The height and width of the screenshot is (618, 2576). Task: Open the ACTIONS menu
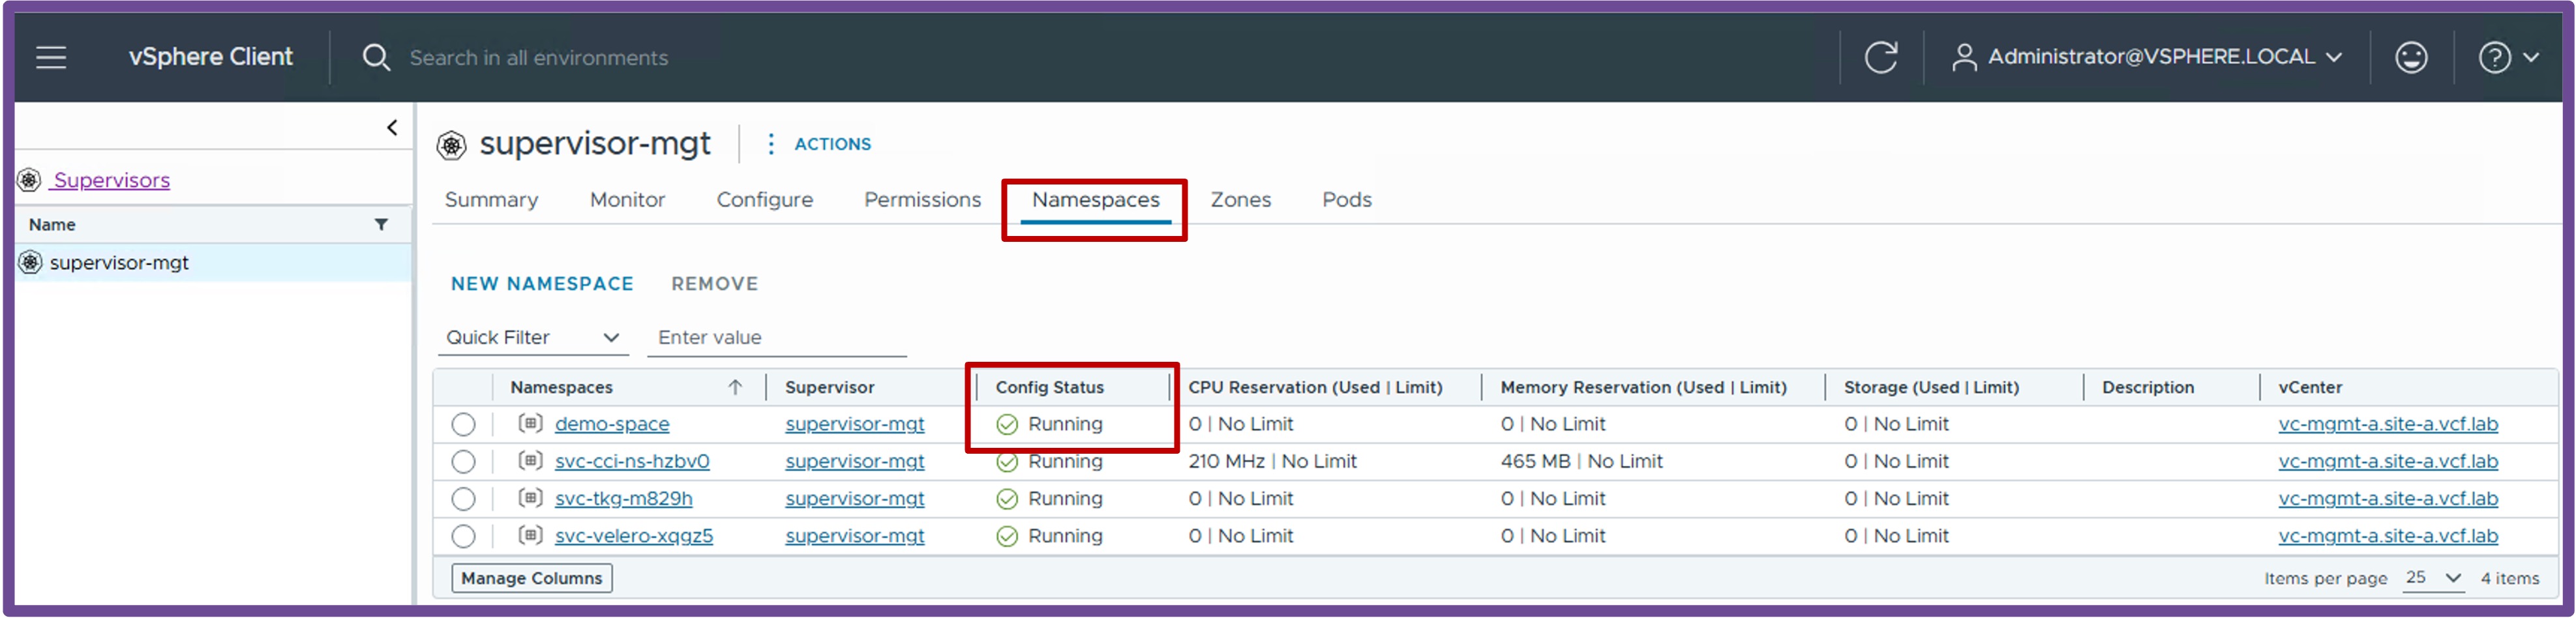pyautogui.click(x=832, y=144)
